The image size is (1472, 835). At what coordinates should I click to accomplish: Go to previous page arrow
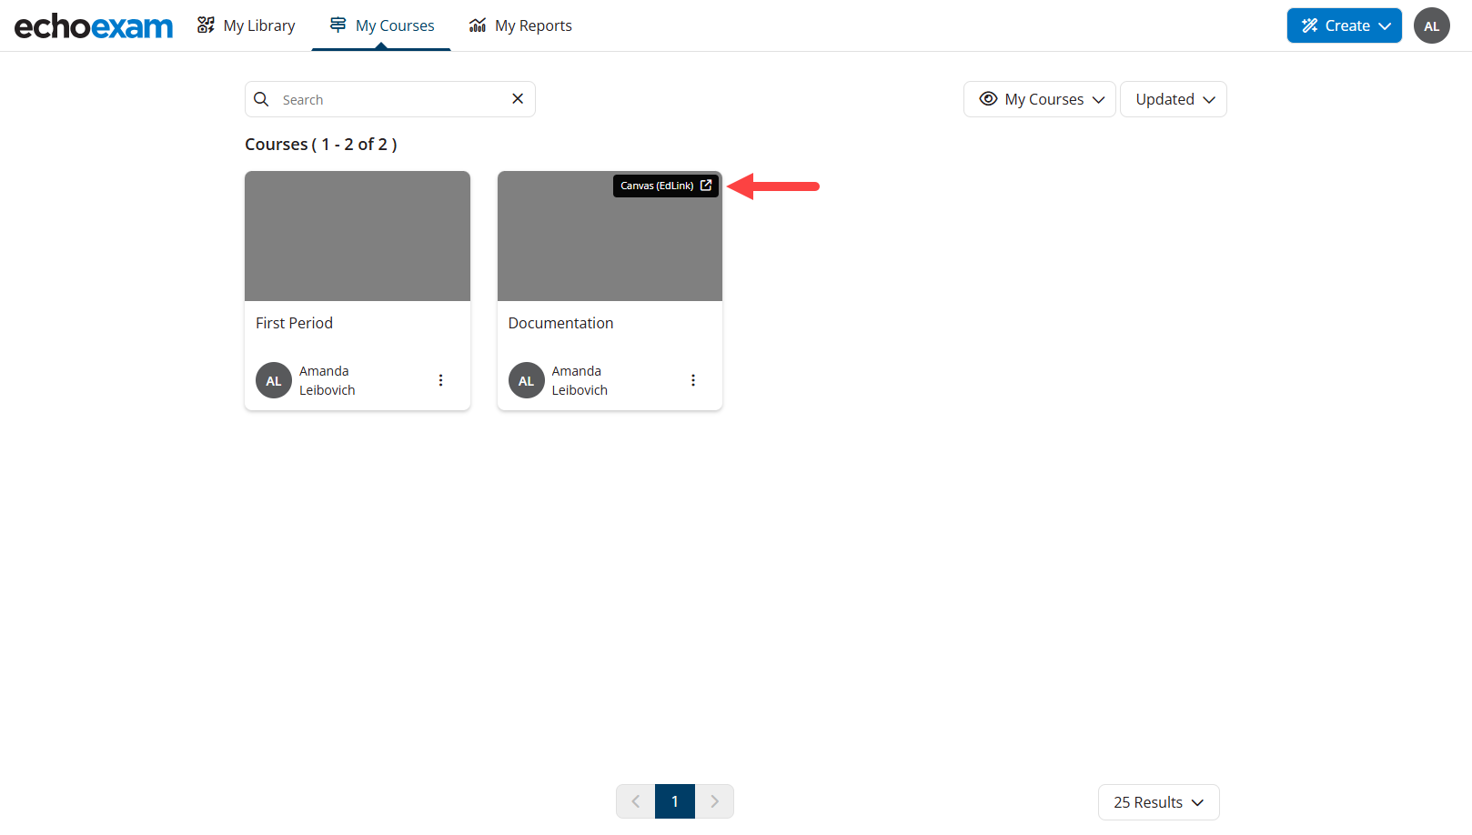point(636,801)
